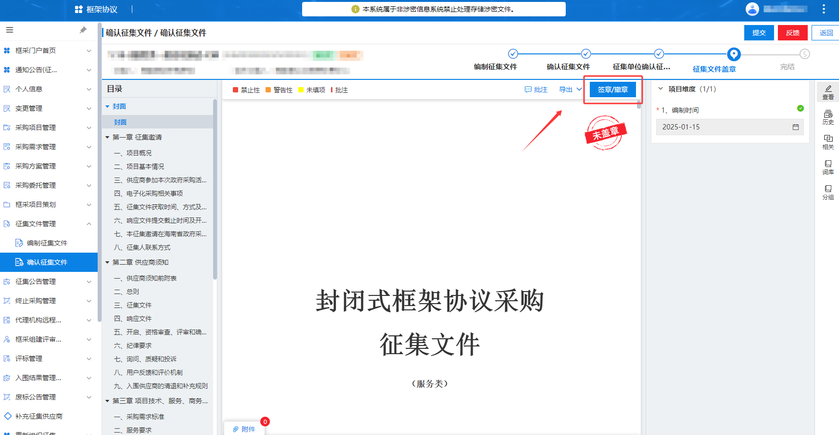The width and height of the screenshot is (839, 435).
Task: Click the 提交 submit button
Action: [759, 33]
